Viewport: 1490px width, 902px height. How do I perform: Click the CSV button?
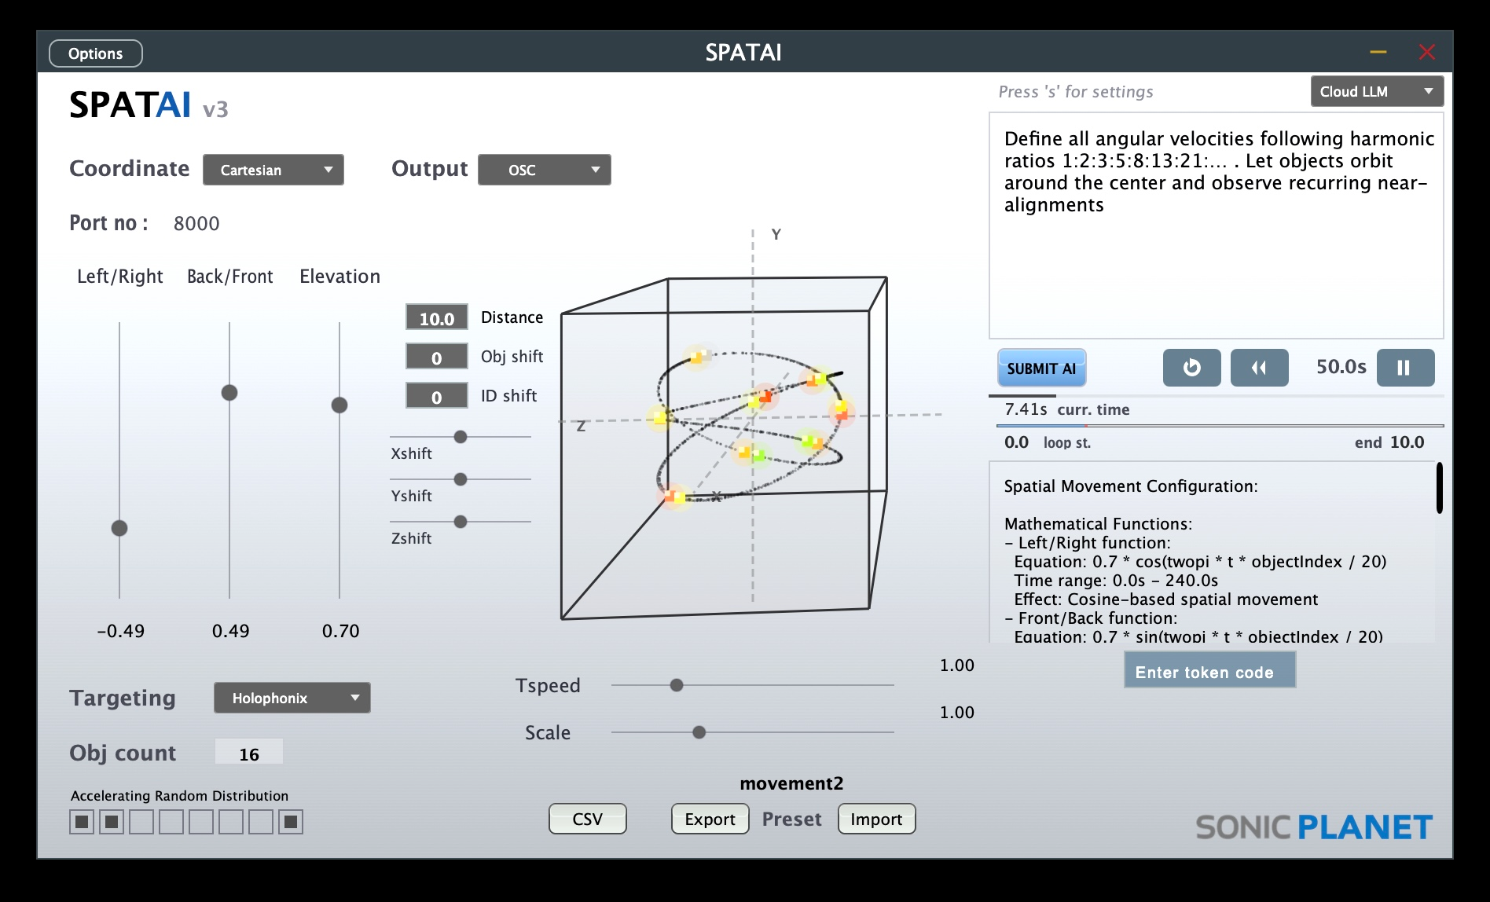click(588, 819)
